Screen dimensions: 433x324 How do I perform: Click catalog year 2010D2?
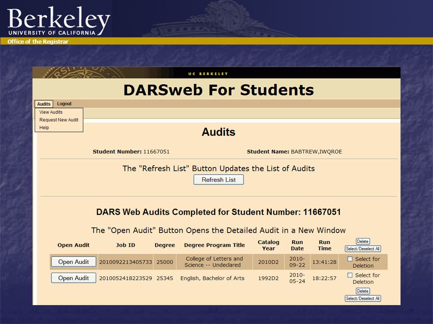[268, 262]
